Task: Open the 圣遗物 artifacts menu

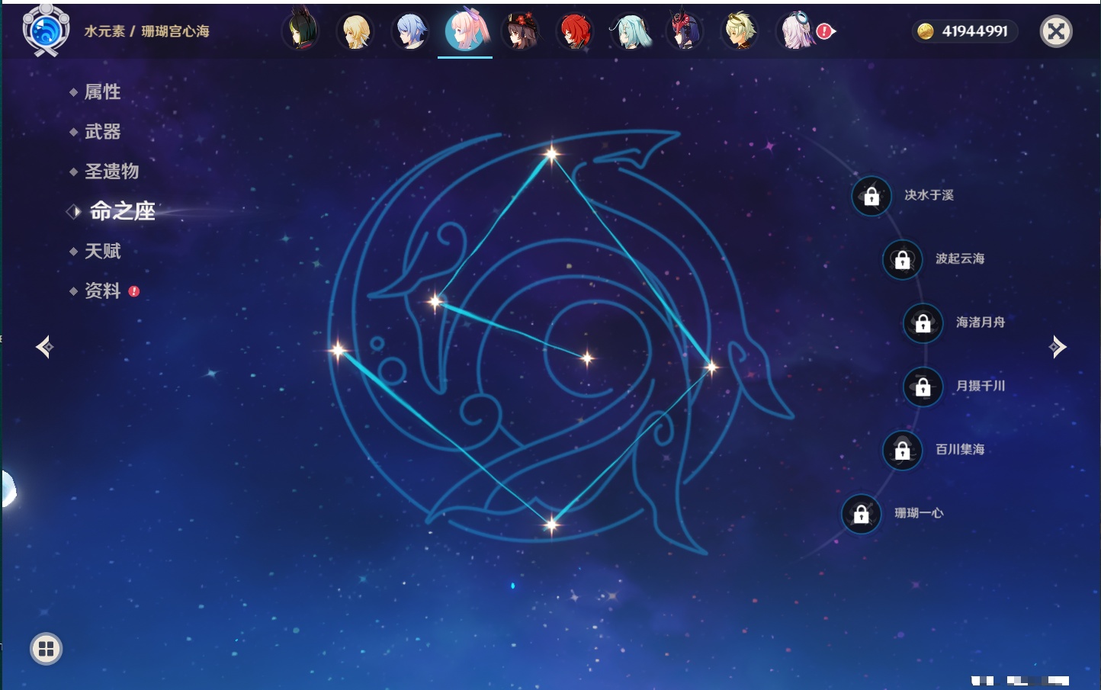Action: pyautogui.click(x=111, y=172)
